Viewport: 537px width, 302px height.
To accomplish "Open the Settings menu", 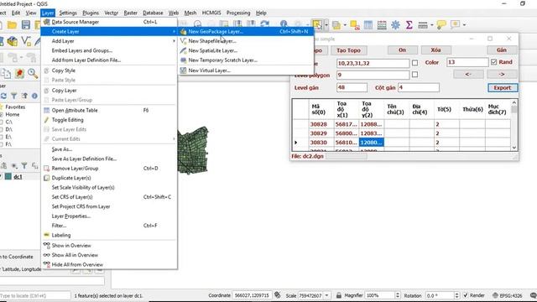I will click(x=68, y=13).
